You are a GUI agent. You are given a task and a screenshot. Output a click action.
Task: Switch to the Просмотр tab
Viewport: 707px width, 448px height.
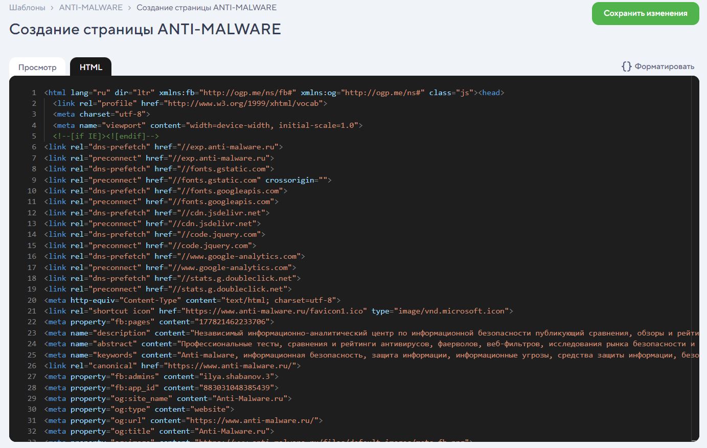[x=37, y=67]
